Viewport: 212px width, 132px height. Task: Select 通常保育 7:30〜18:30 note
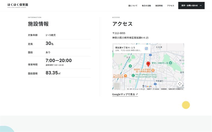pyautogui.click(x=55, y=65)
